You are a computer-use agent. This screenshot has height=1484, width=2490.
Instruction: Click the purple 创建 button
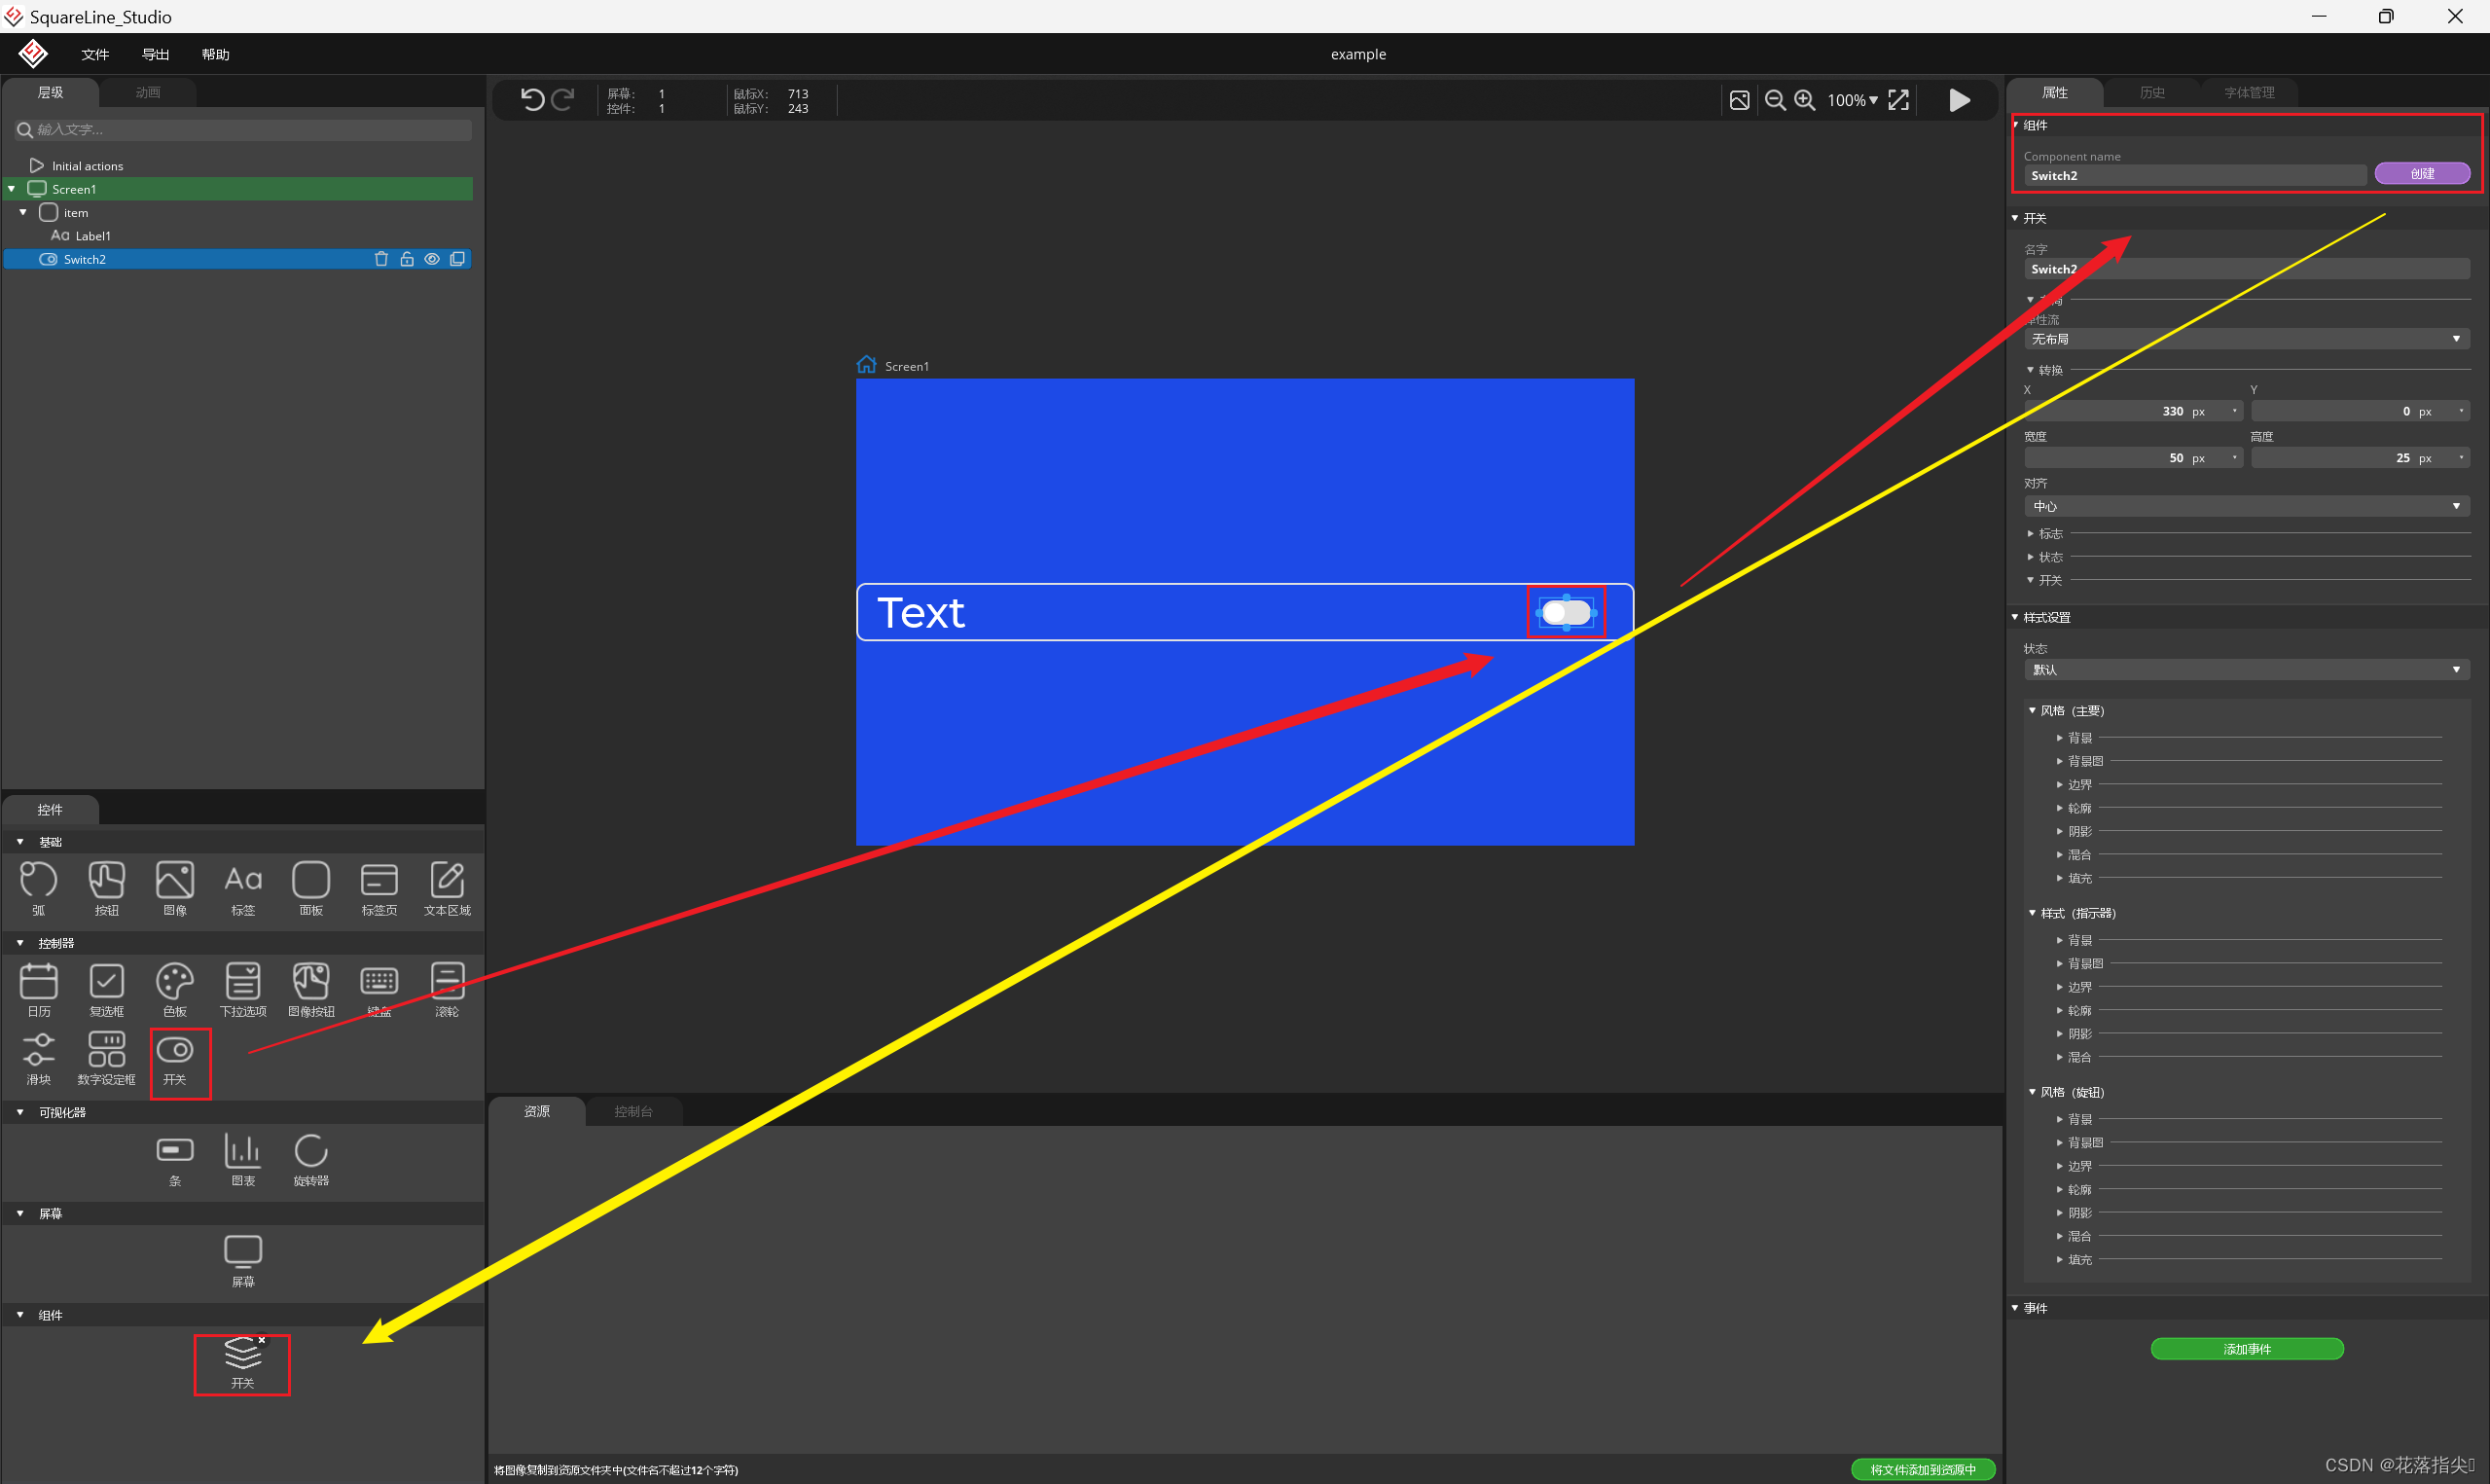click(2421, 174)
